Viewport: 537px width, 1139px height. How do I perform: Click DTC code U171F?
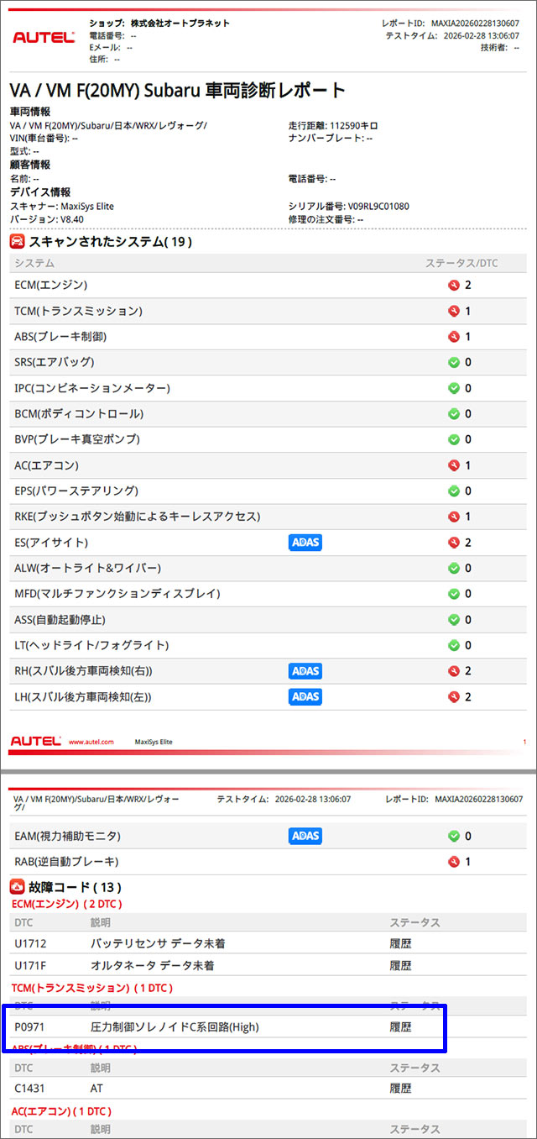[x=30, y=966]
